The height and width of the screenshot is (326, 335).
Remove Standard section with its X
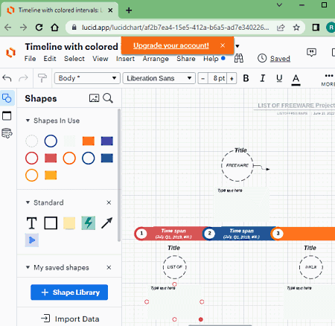pyautogui.click(x=109, y=202)
